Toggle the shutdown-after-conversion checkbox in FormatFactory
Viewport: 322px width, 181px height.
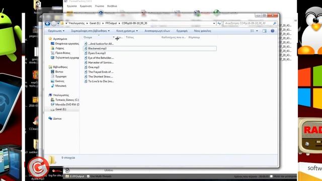coord(271,176)
